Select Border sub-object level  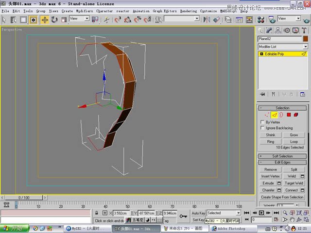coord(281,115)
